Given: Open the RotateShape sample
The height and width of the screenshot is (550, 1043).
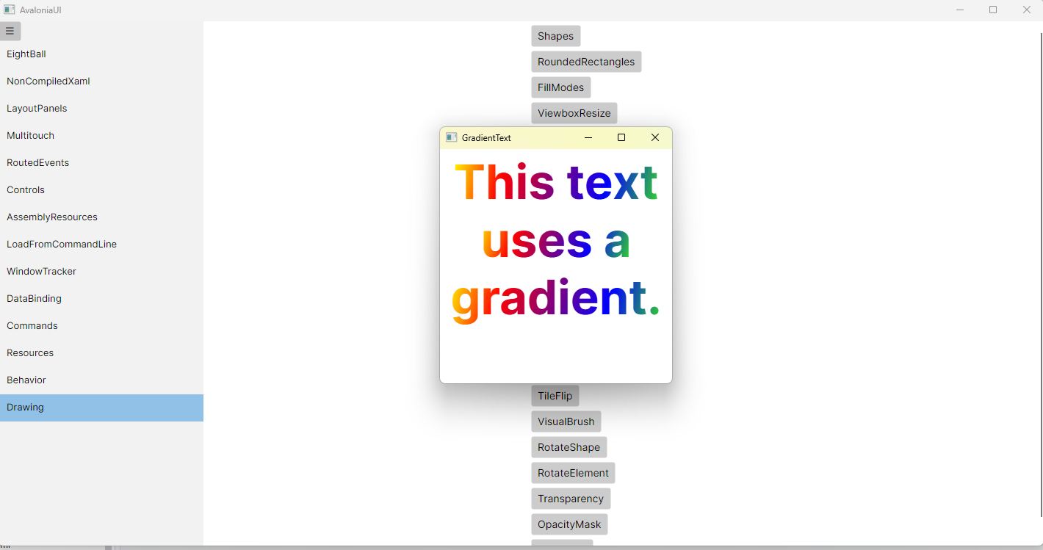Looking at the screenshot, I should tap(569, 447).
